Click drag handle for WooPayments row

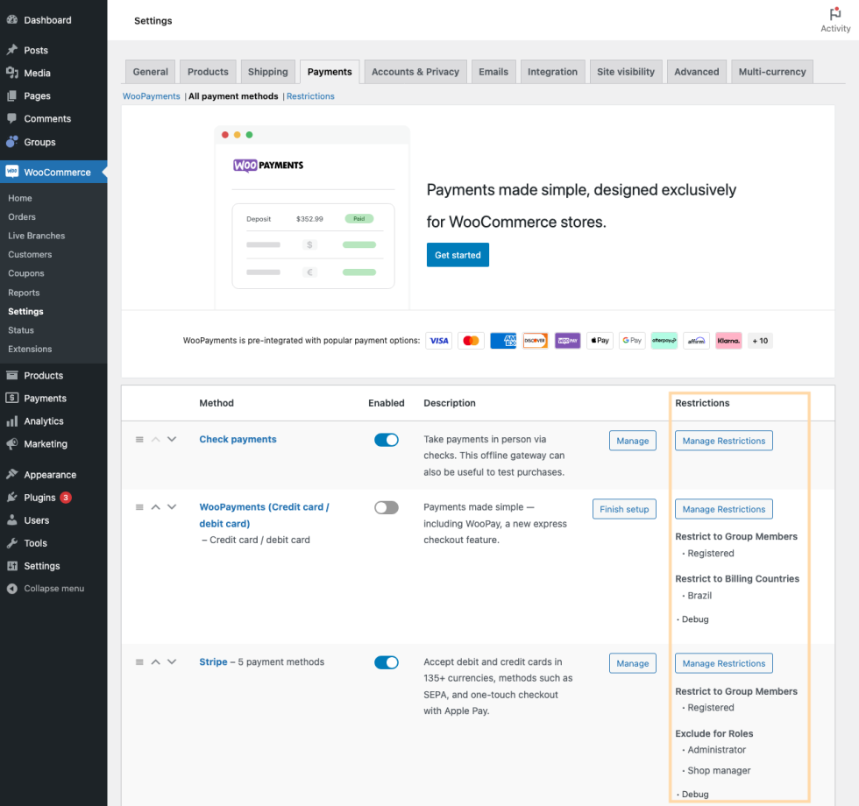139,507
